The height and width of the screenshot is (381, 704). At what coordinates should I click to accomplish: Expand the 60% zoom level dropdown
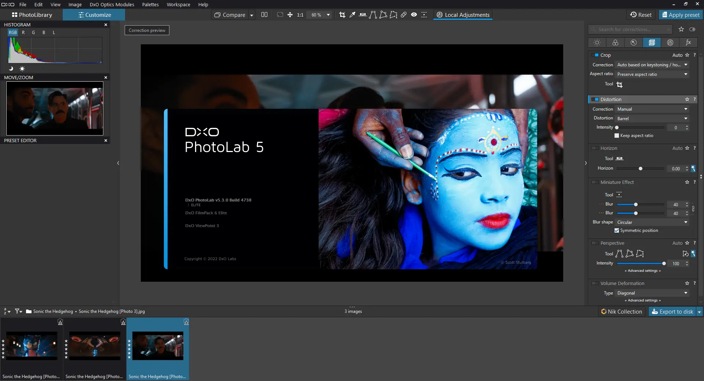click(328, 15)
